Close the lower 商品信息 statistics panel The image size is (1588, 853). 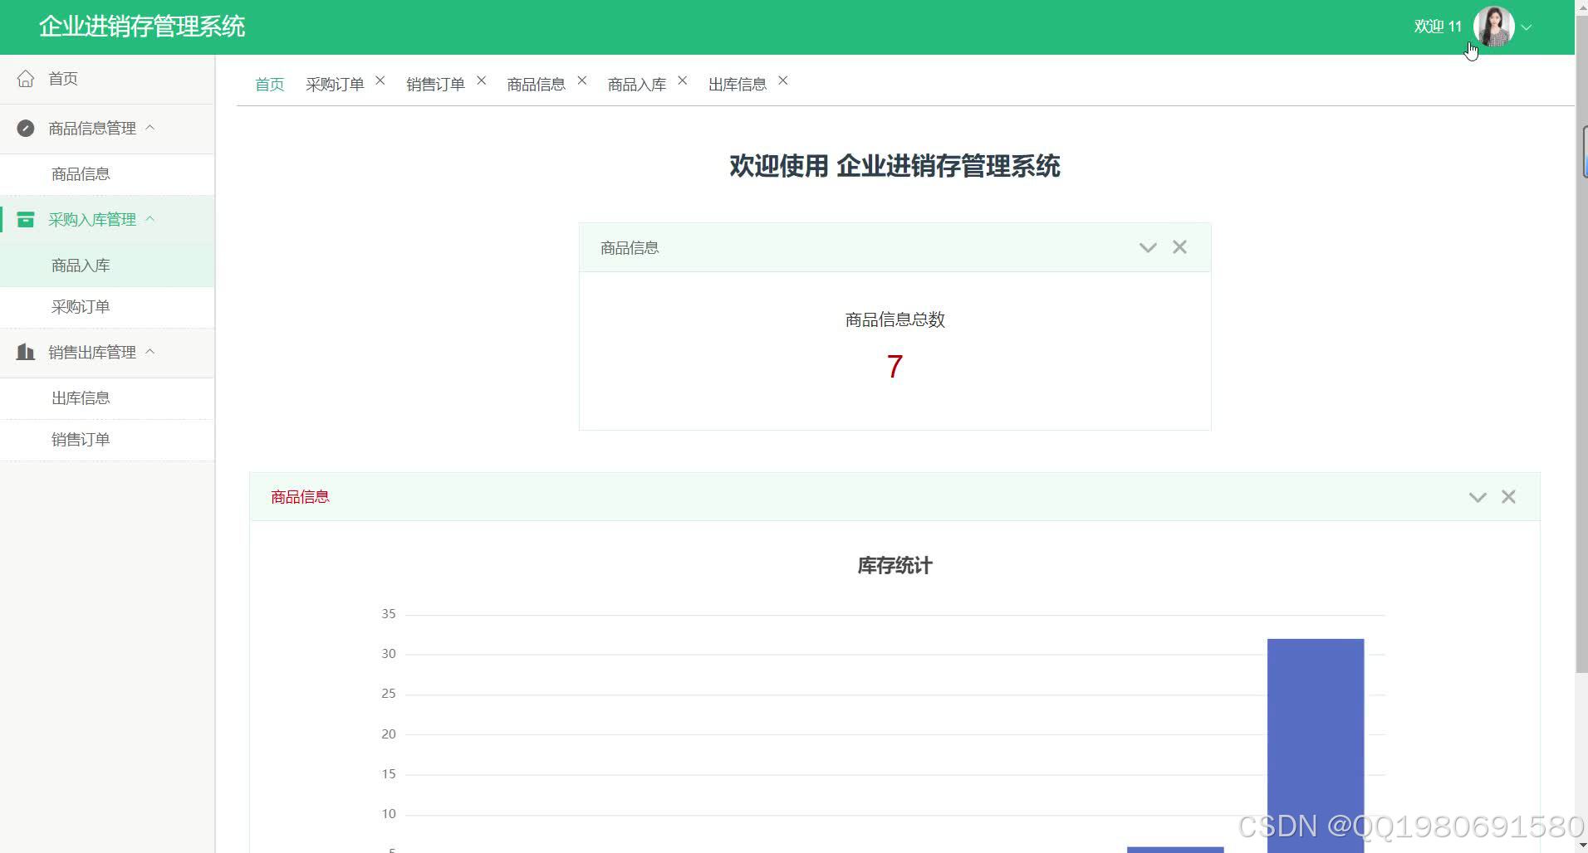(1509, 496)
